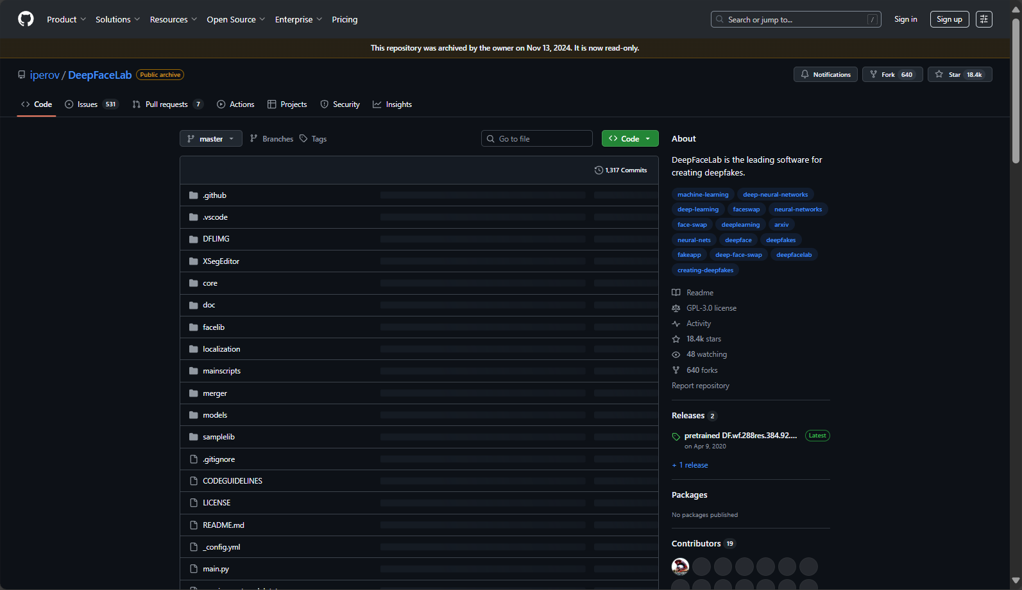
Task: Expand the Open Source menu
Action: pos(235,19)
